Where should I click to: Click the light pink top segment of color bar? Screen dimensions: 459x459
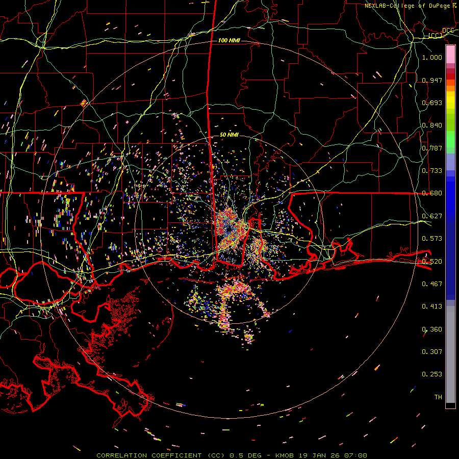coord(450,54)
